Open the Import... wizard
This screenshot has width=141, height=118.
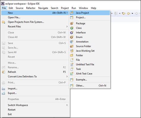pos(35,89)
